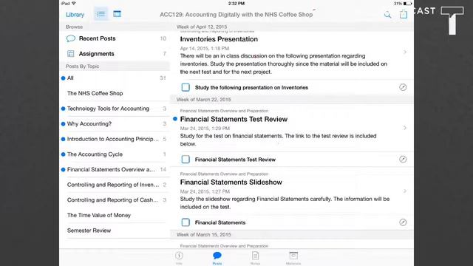Open the Library back link
Viewport: 473px width, 266px height.
[x=75, y=15]
